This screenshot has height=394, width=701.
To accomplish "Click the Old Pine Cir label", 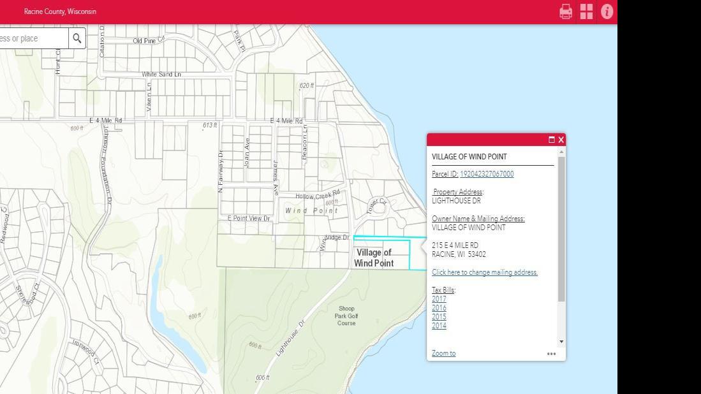I will click(149, 40).
